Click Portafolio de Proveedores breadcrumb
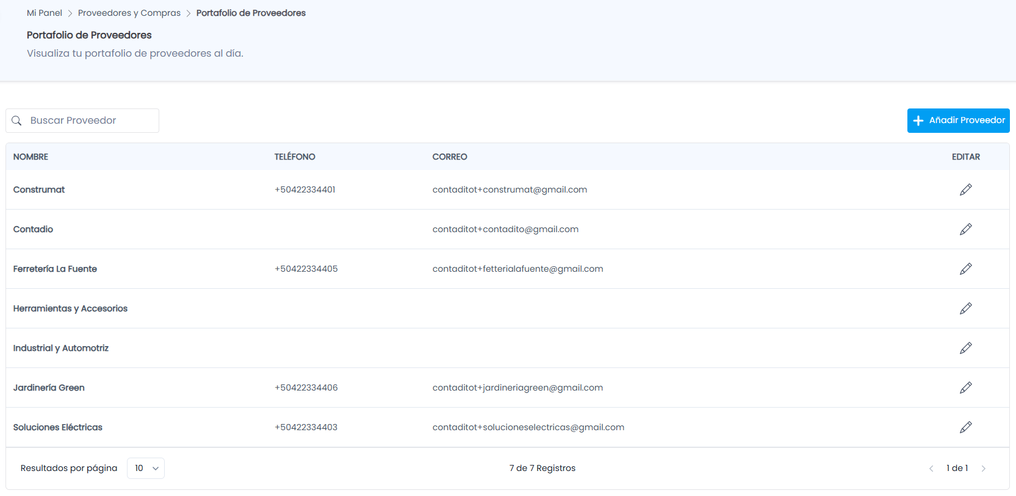 tap(251, 13)
